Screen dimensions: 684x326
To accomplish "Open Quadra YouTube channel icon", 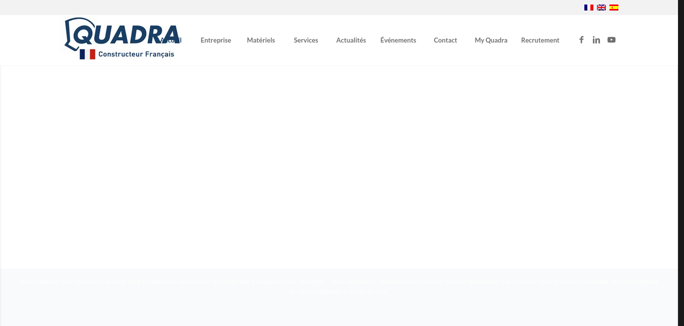I will point(611,40).
